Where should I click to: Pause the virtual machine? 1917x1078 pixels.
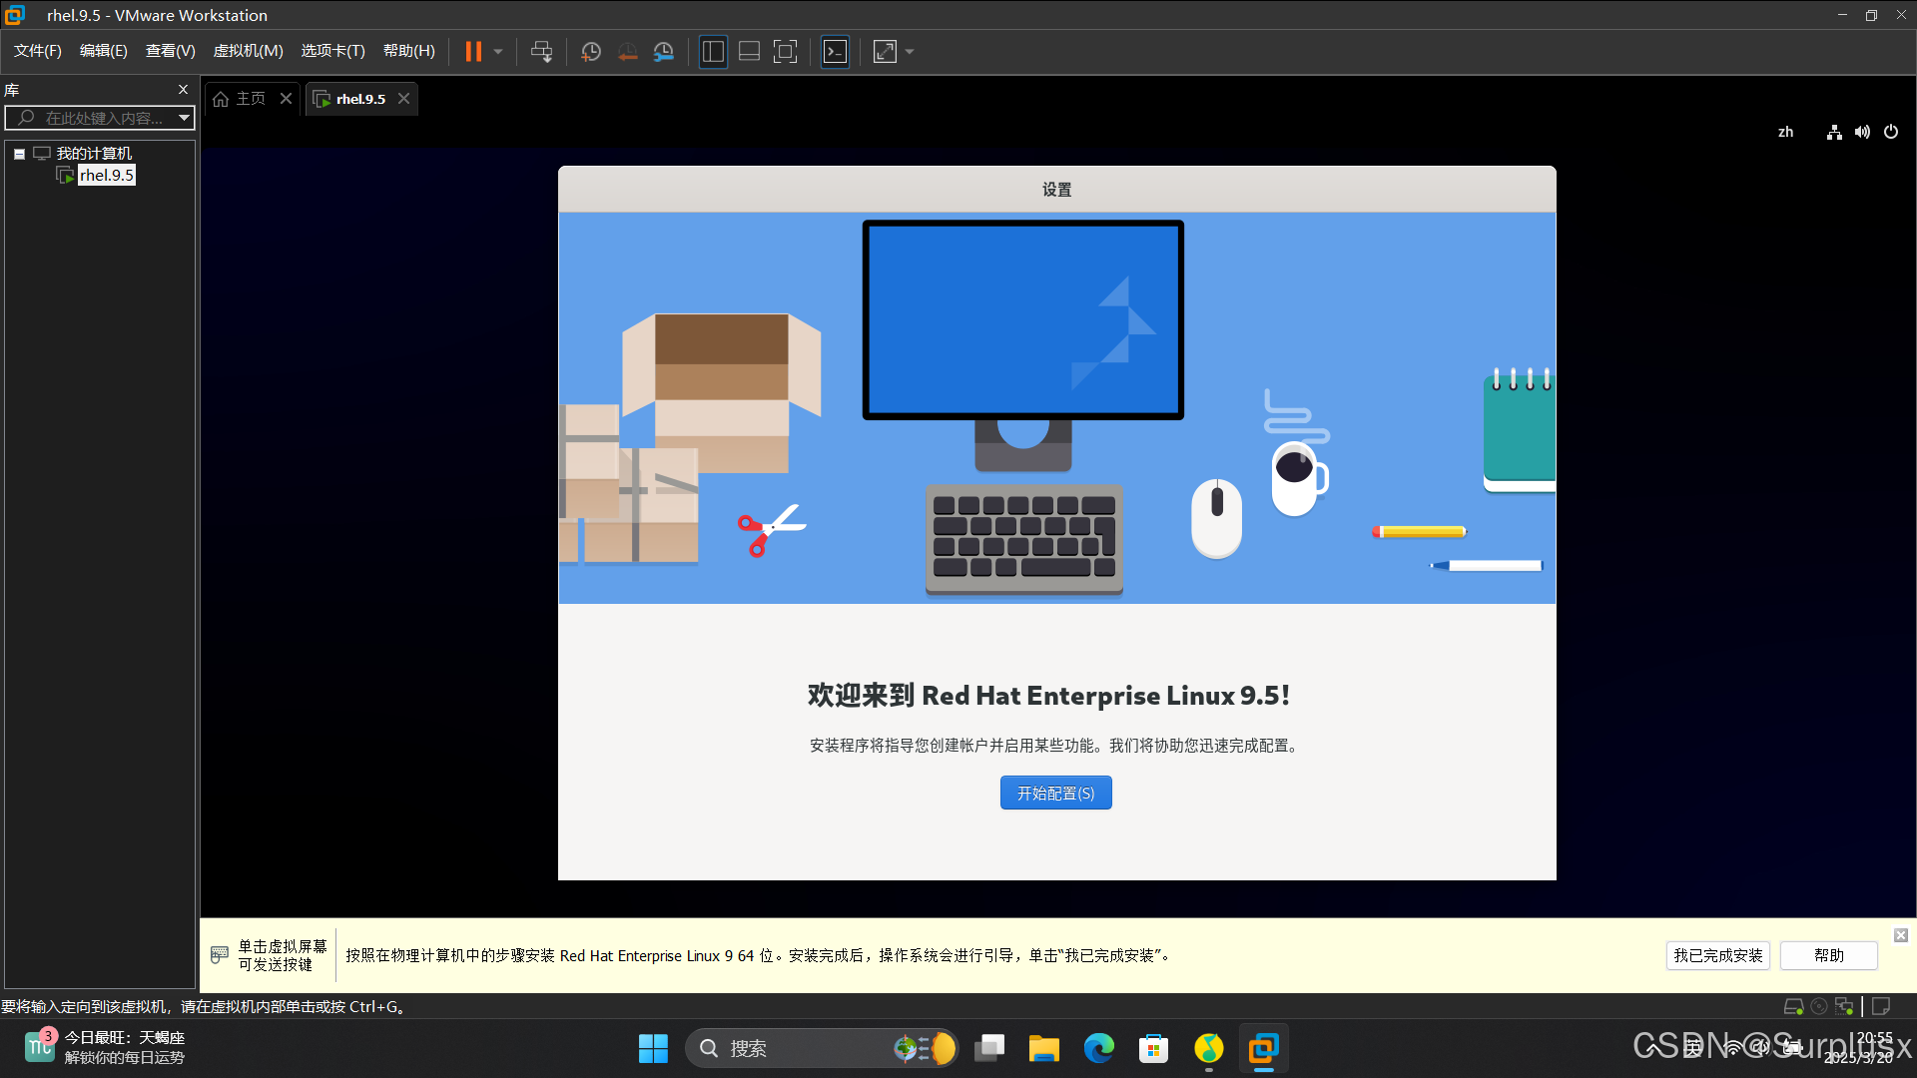pos(473,52)
